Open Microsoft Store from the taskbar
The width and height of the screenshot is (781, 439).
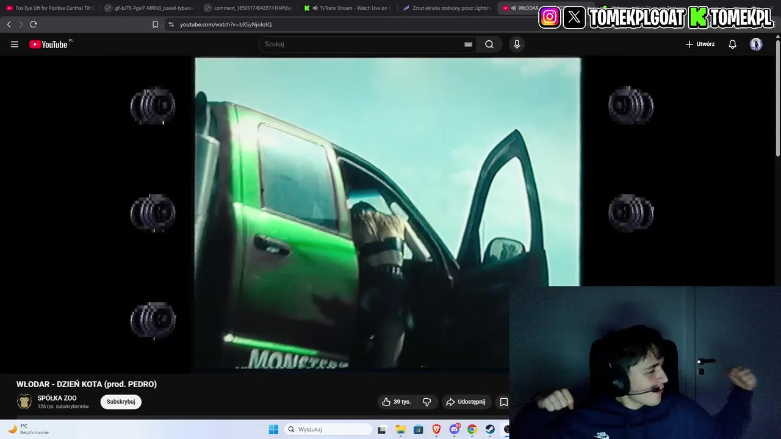418,429
